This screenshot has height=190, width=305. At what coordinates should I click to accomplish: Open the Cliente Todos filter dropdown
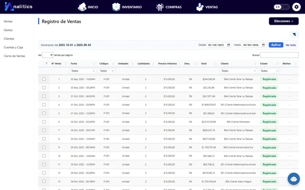(238, 71)
